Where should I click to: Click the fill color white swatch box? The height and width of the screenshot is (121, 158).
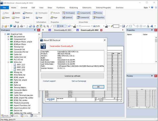coord(116,26)
